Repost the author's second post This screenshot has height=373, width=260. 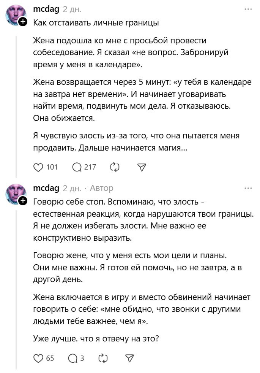point(103,358)
